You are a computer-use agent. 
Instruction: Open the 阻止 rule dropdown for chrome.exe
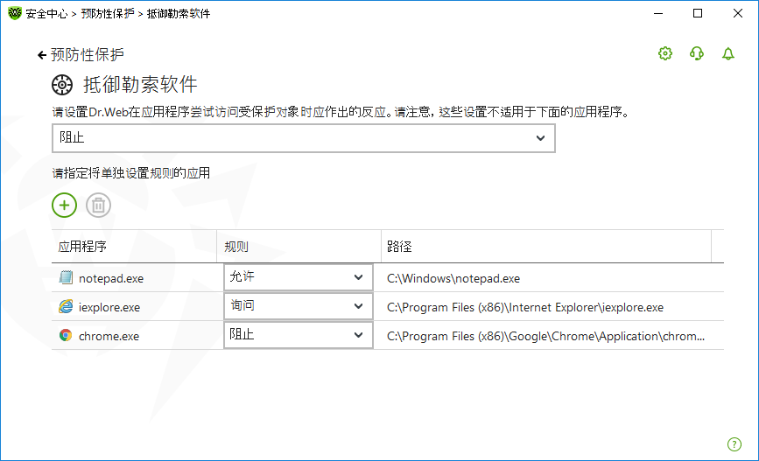(x=298, y=335)
